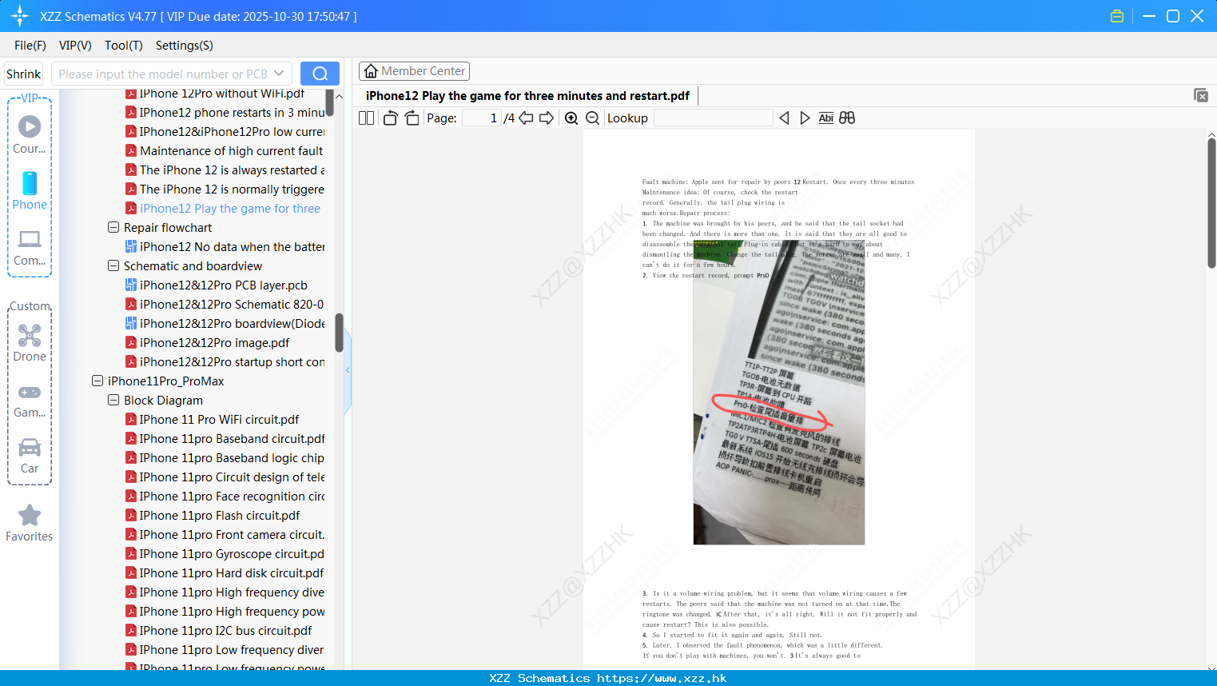
Task: Click the binoculars search icon
Action: [847, 118]
